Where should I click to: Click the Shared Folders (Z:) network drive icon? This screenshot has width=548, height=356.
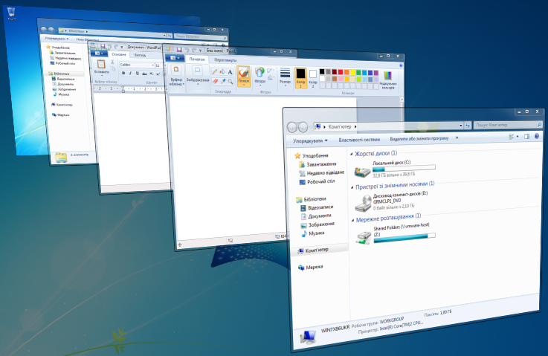364,238
